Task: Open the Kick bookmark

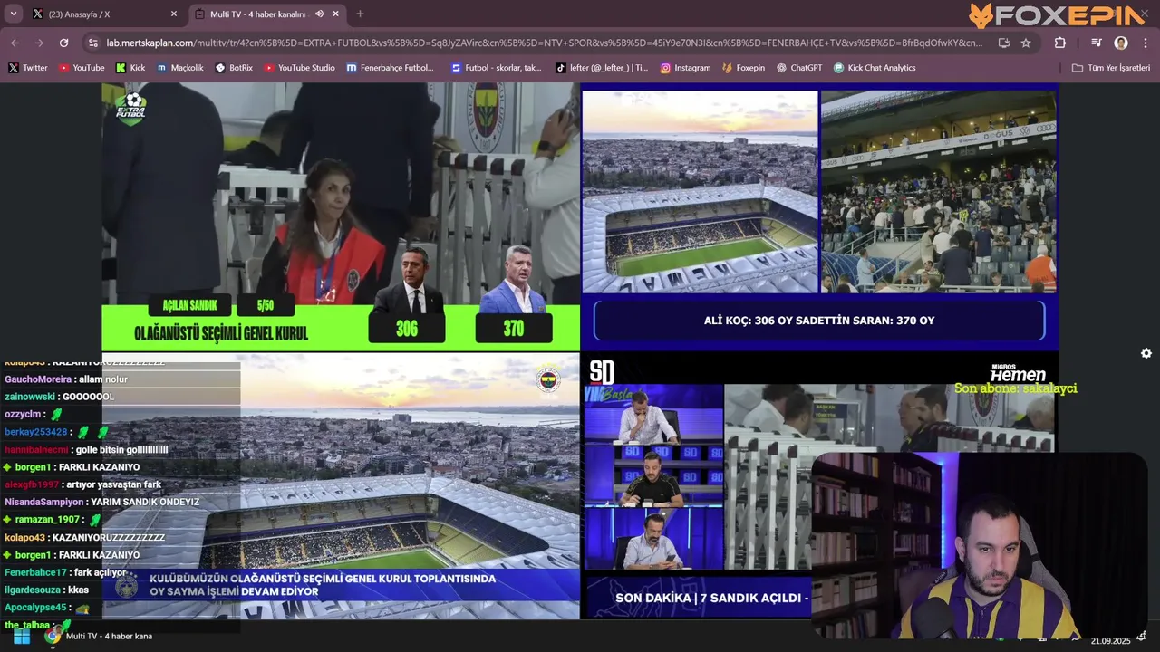Action: tap(130, 68)
